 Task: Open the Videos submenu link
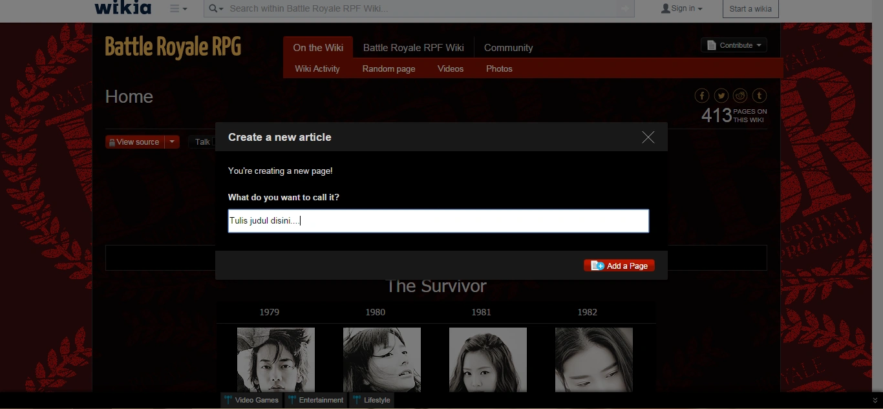pos(451,68)
